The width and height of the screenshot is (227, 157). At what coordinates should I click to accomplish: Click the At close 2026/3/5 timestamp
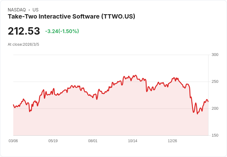point(23,45)
